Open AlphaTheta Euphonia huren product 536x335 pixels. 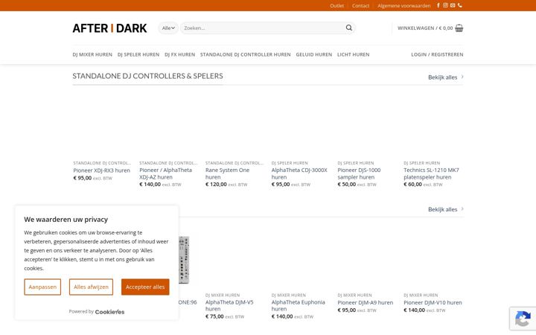[298, 305]
